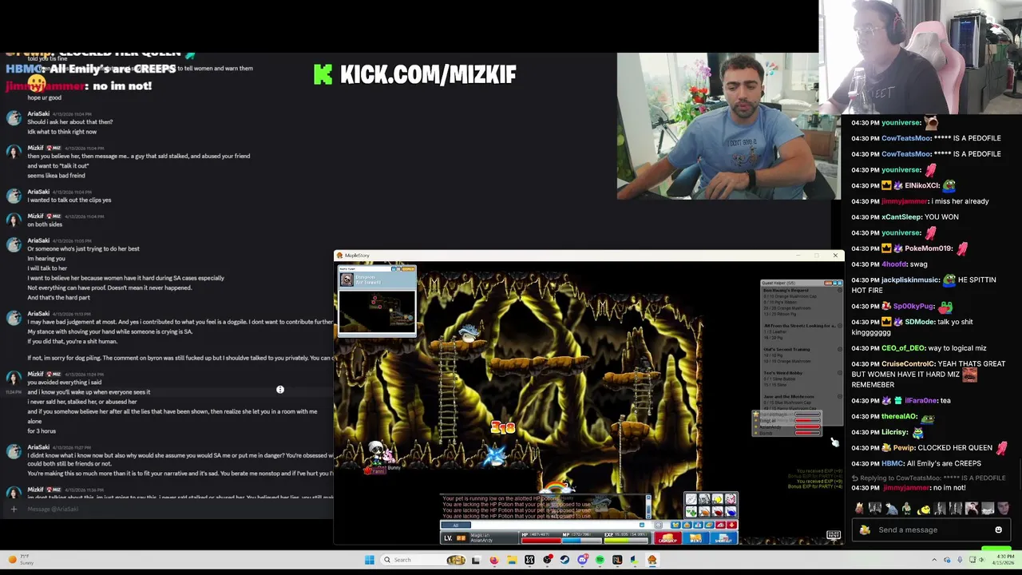Screen dimensions: 1022x575
Task: Open the MapleStory Menu button
Action: pyautogui.click(x=695, y=537)
